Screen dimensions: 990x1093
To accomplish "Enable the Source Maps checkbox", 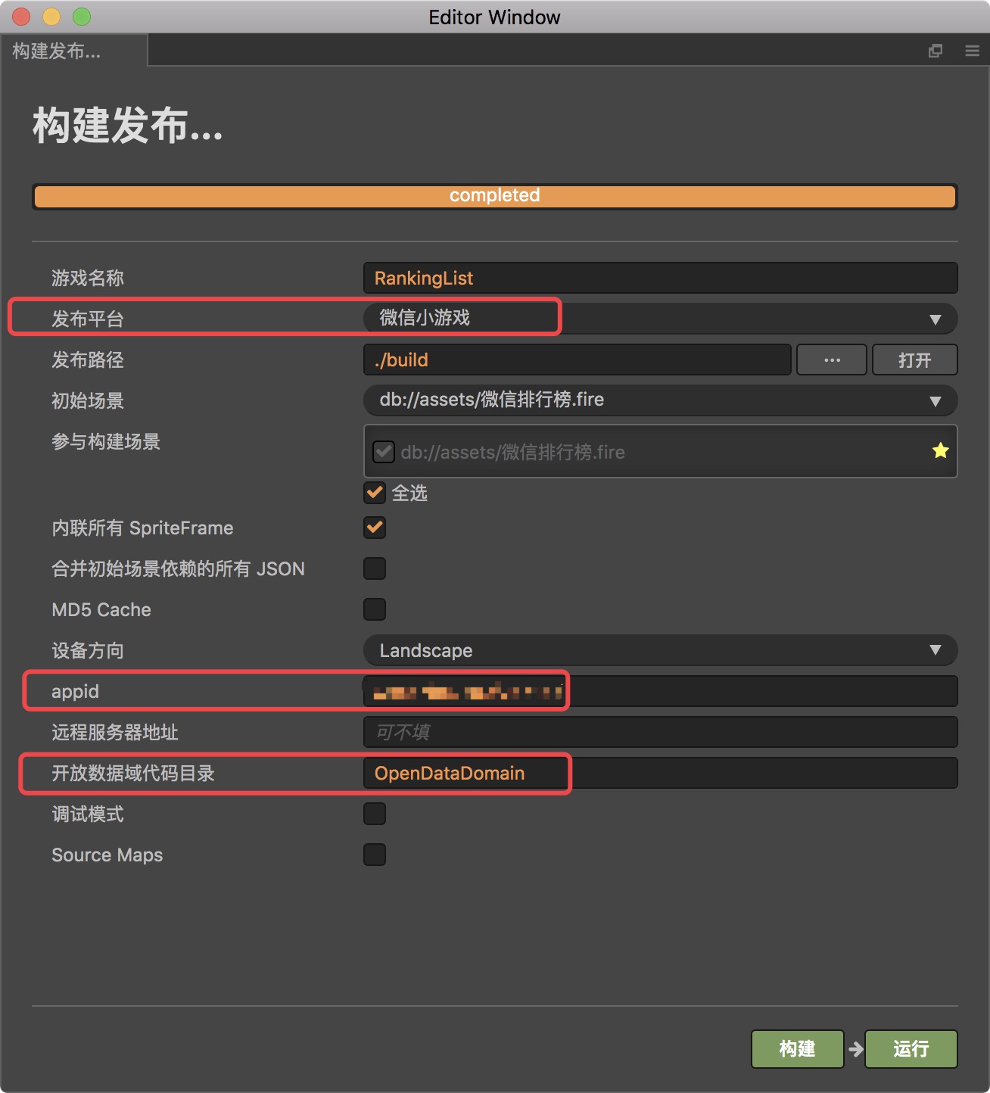I will [x=375, y=855].
